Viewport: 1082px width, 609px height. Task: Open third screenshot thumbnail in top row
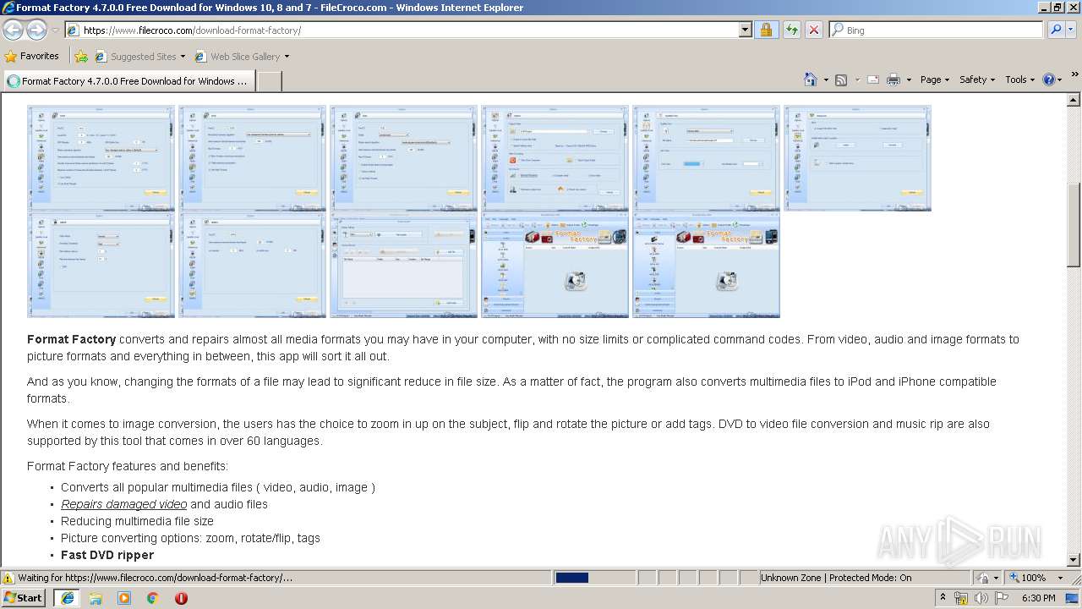coord(404,158)
